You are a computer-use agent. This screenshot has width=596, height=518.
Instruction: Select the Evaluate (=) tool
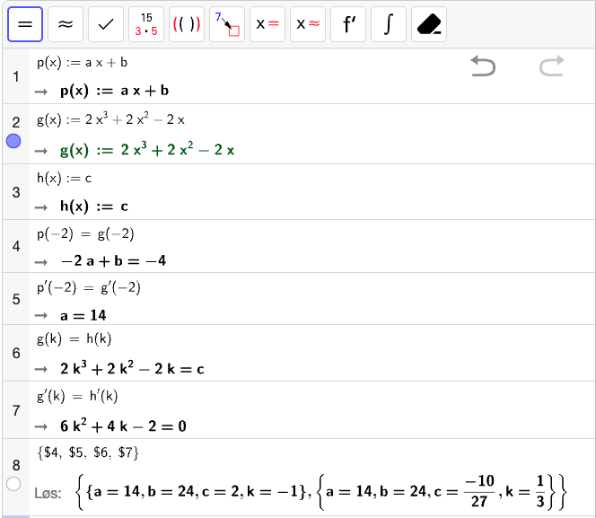tap(25, 24)
